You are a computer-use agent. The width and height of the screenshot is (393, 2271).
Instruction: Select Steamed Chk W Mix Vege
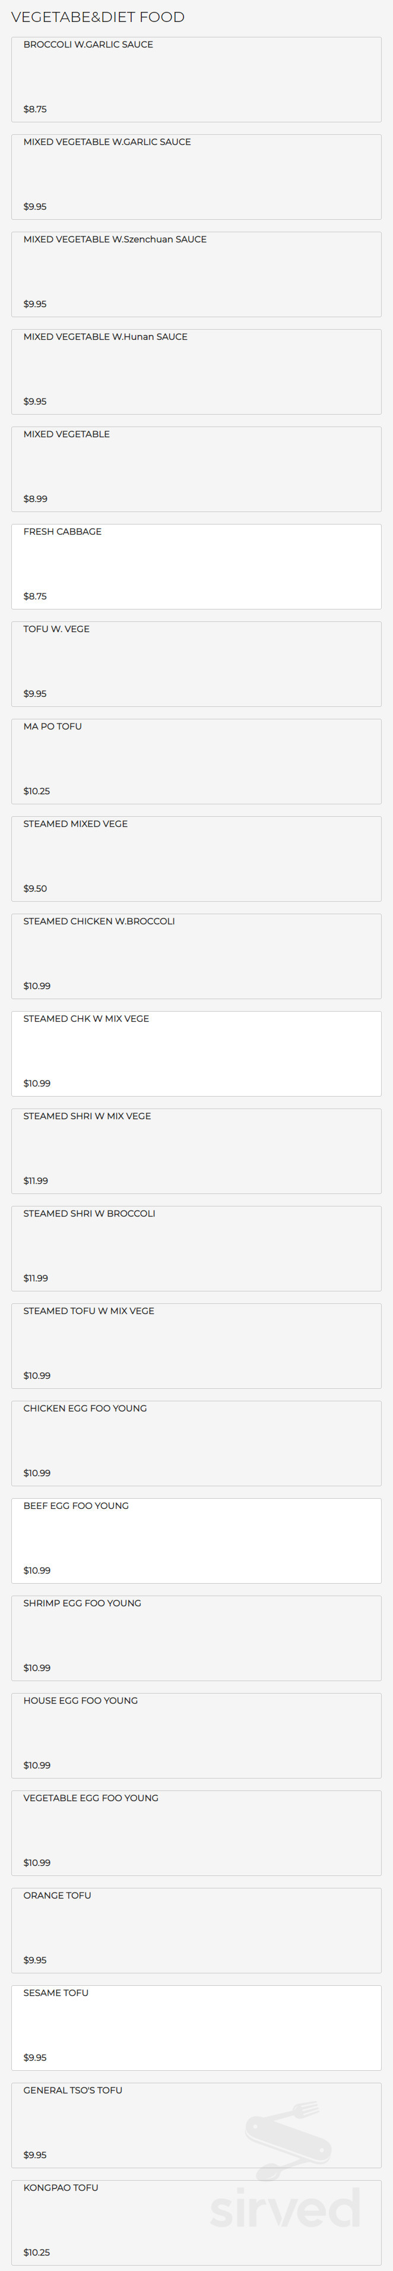pos(196,1053)
